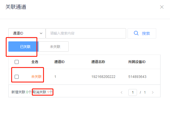This screenshot has height=123, width=170.
Task: Click device ID 514893643 cell
Action: click(x=137, y=77)
